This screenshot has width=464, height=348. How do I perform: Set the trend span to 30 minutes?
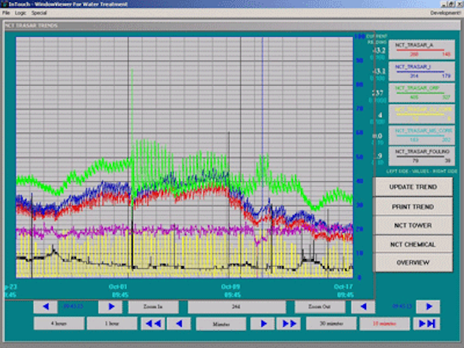coord(331,324)
